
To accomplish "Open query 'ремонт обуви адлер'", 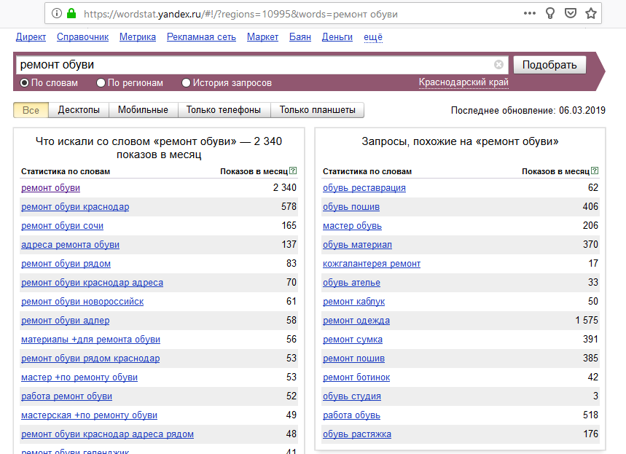I will pos(66,321).
